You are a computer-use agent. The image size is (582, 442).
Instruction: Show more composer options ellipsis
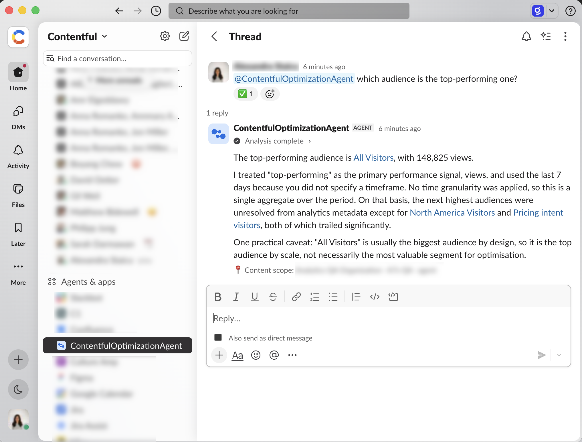[292, 355]
